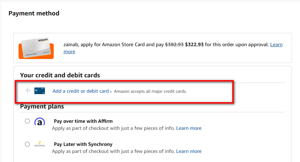Select the Pay Later with Synchrony radio button
The image size is (300, 162).
point(27,144)
